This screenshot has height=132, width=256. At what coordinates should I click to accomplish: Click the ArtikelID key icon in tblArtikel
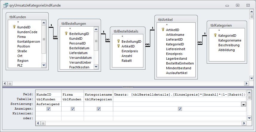pyautogui.click(x=163, y=30)
